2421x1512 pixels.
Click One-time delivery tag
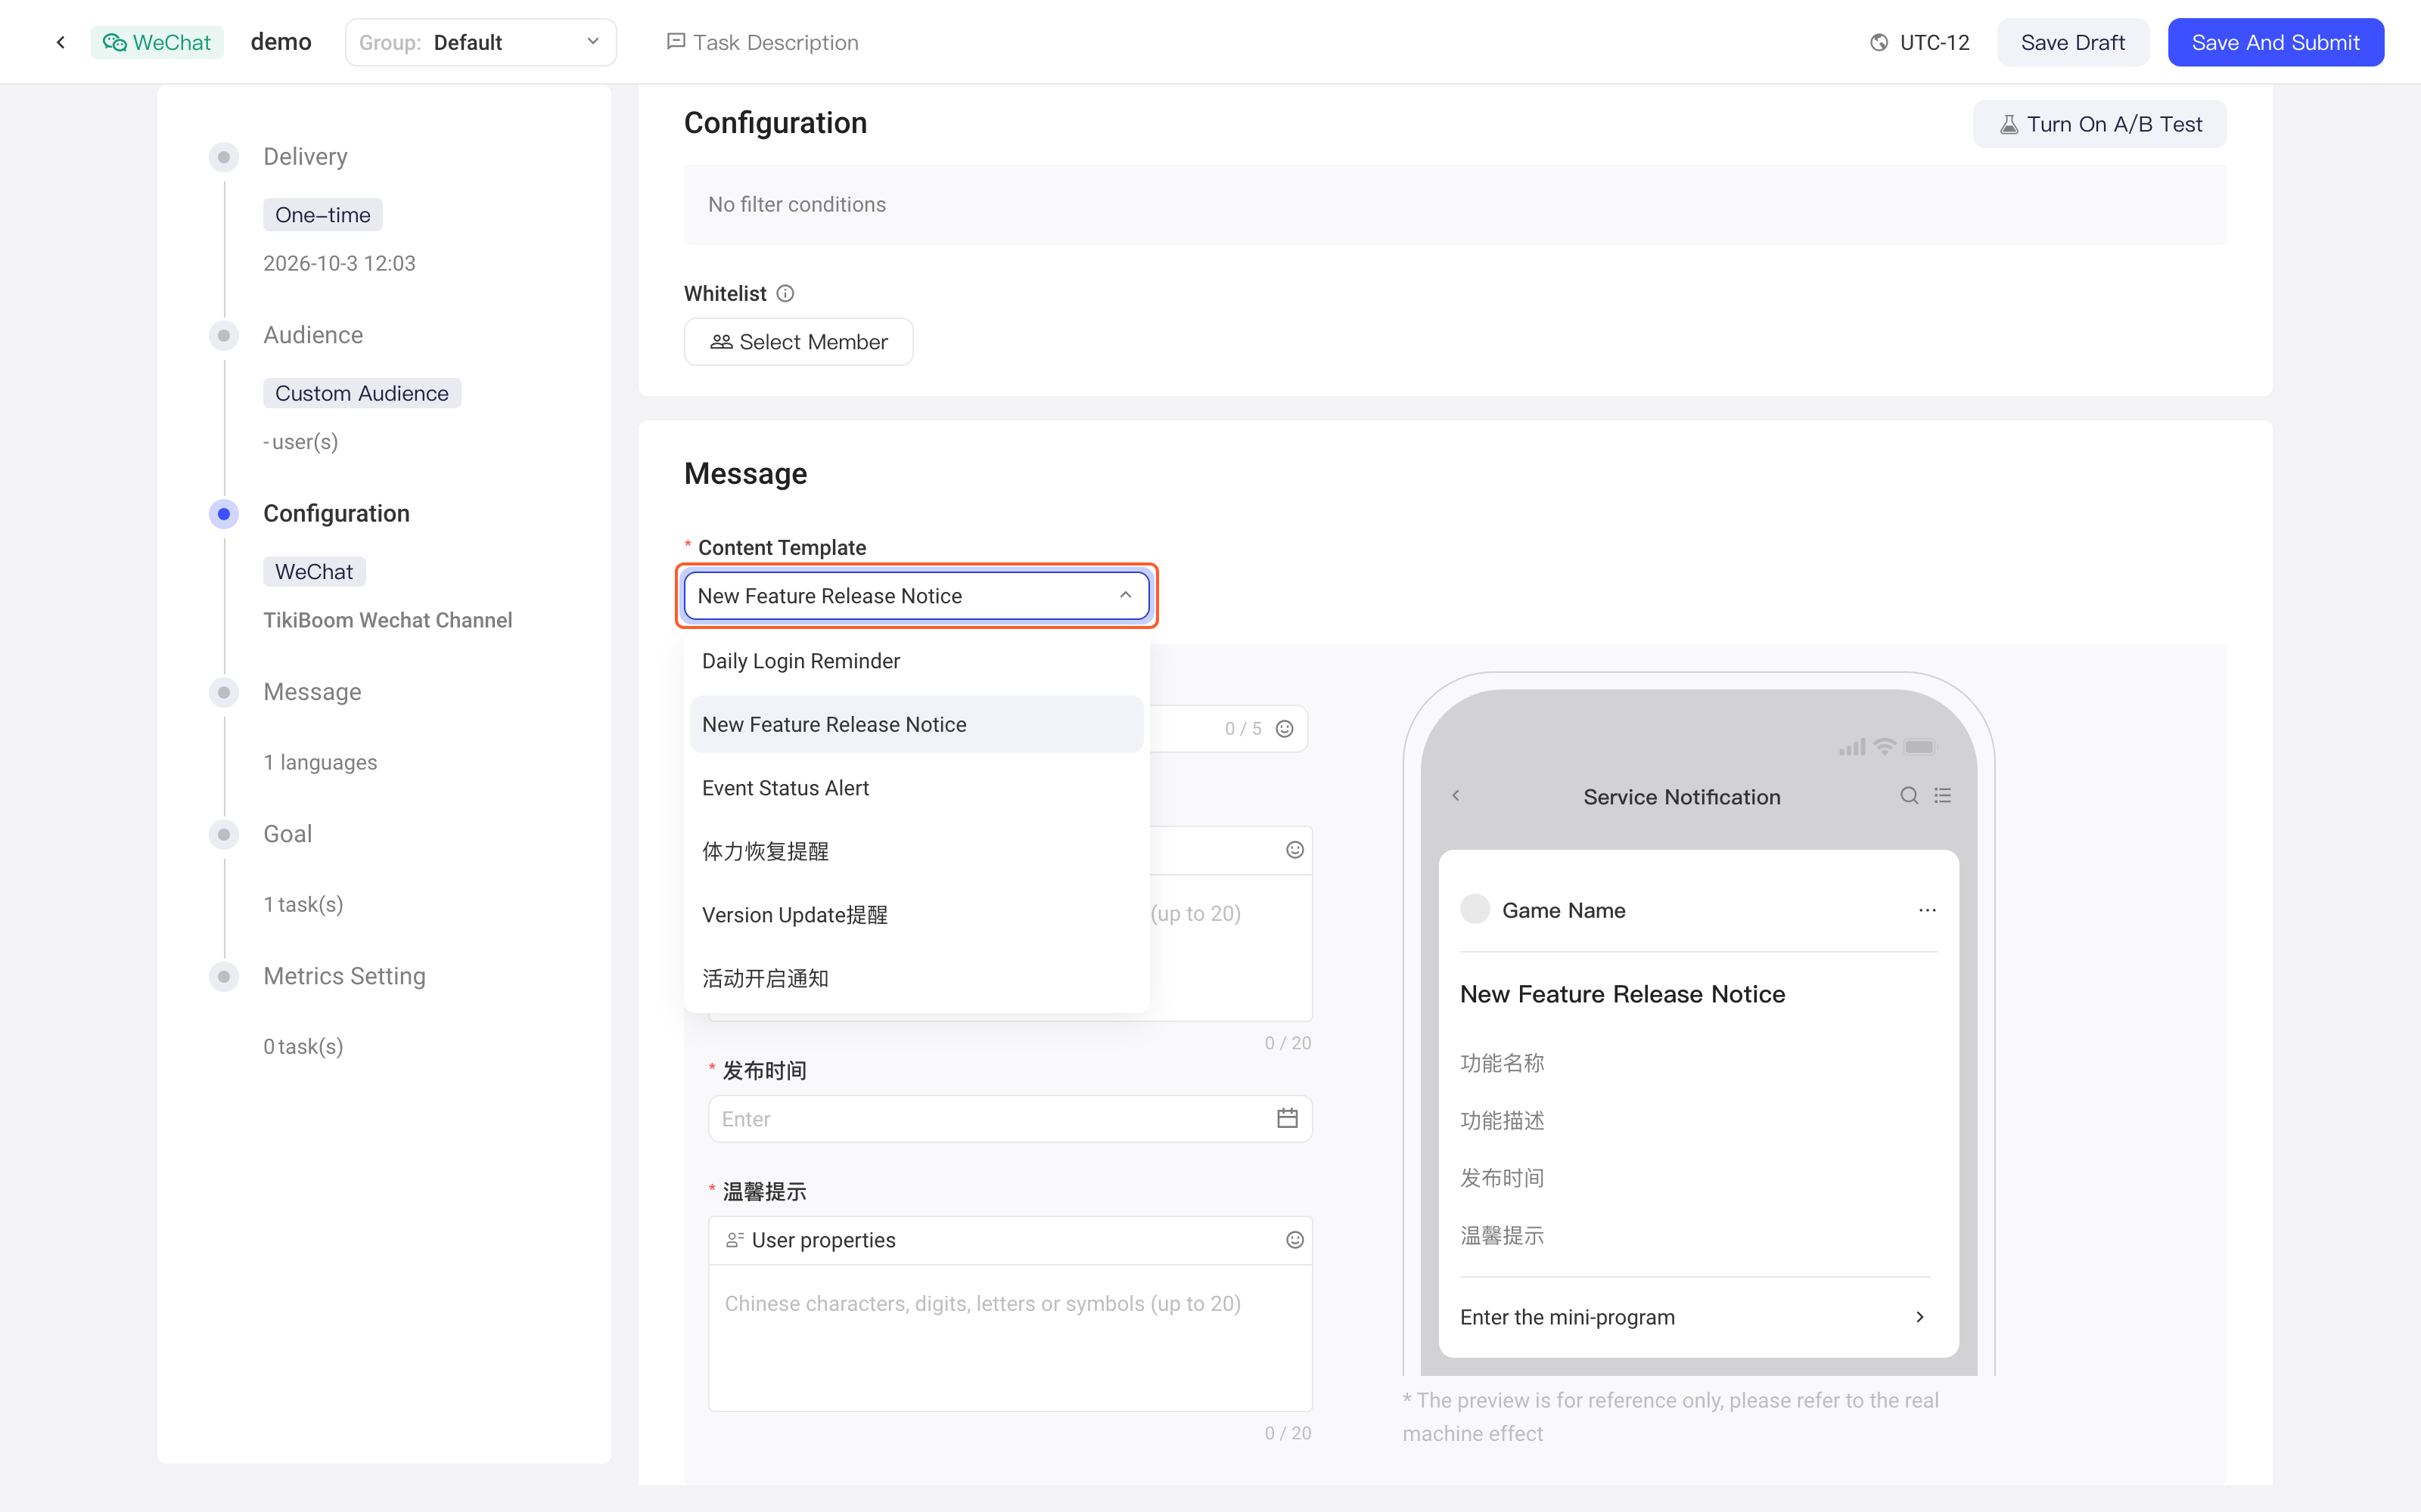pos(322,215)
